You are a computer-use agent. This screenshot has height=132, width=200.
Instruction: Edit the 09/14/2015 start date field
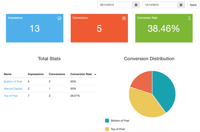[x=115, y=5]
